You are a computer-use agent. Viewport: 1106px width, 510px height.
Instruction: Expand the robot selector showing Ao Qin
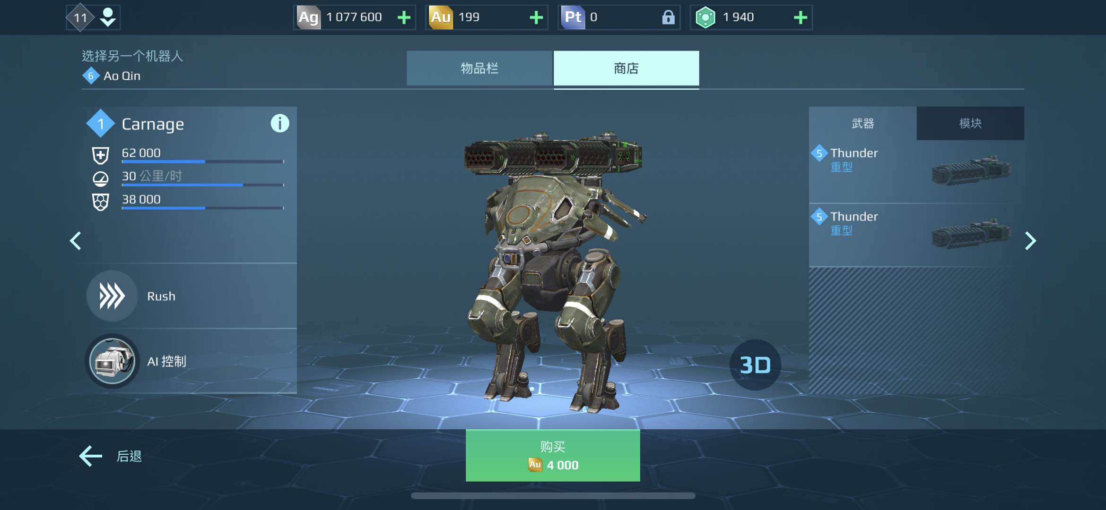(x=132, y=66)
